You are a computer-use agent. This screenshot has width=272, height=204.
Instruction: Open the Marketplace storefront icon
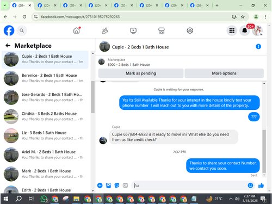[x=162, y=30]
